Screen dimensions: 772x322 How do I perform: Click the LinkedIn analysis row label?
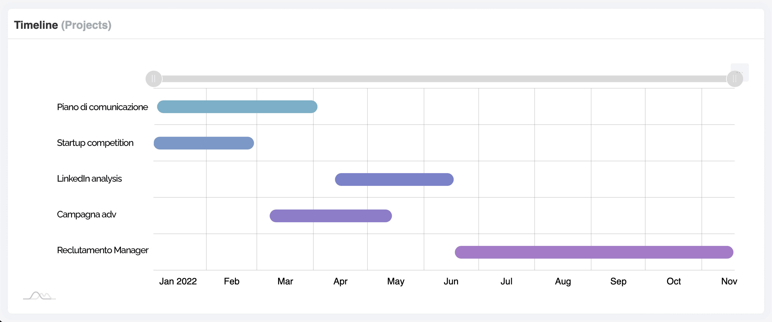pos(89,179)
